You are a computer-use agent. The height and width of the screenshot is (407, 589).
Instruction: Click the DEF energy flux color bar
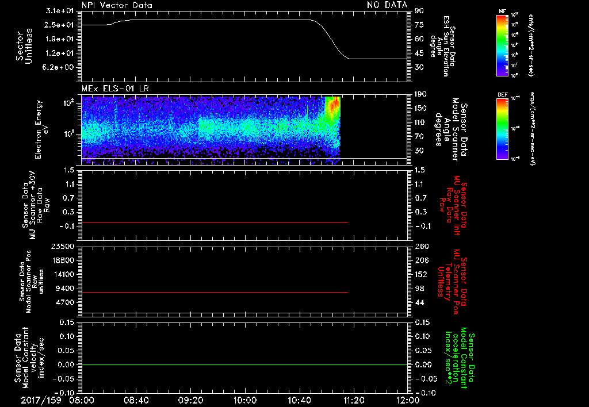pos(502,129)
